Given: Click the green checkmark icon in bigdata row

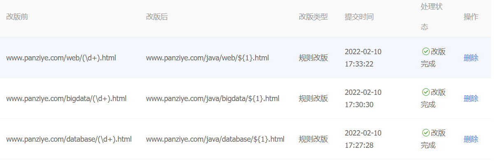Looking at the screenshot, I should (x=426, y=92).
